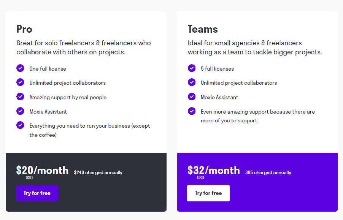This screenshot has width=343, height=220.
Task: Click checkmark beside Even more amazing support
Action: (192, 111)
